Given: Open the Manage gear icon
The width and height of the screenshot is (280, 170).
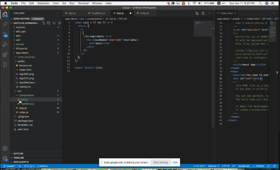Looking at the screenshot, I should click(x=5, y=159).
